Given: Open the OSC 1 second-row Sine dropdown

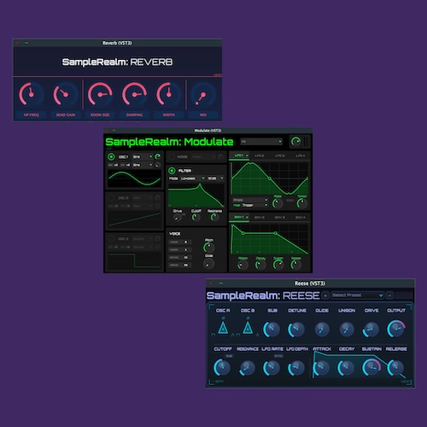Looking at the screenshot, I should pos(143,165).
